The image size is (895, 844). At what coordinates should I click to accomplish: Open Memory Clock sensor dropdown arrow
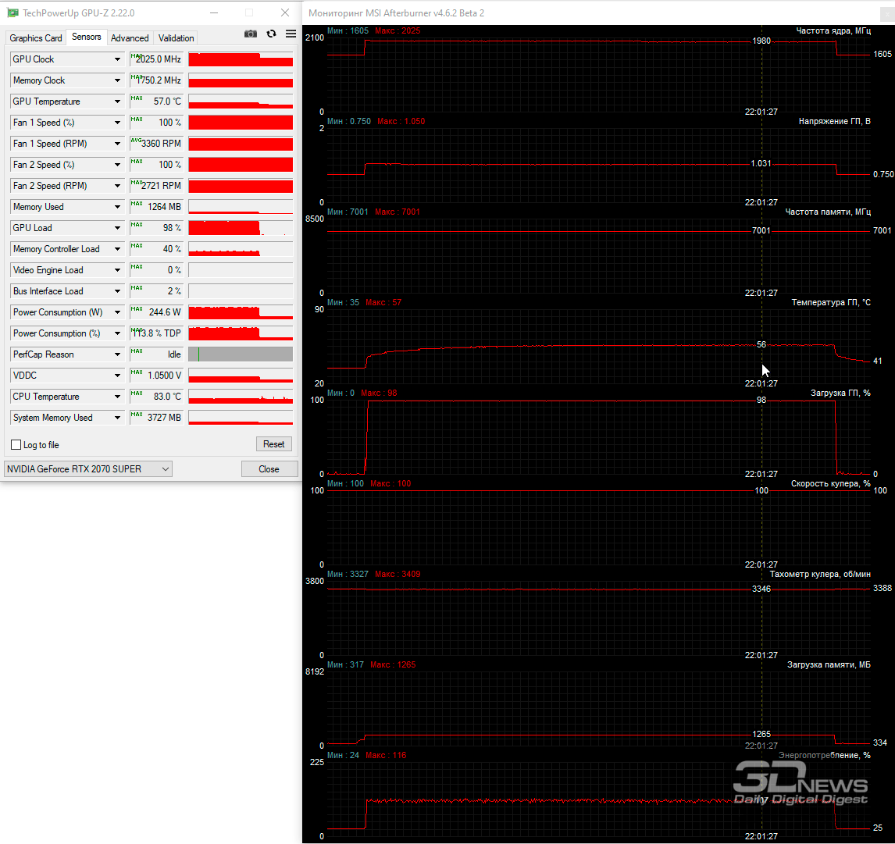(x=117, y=80)
